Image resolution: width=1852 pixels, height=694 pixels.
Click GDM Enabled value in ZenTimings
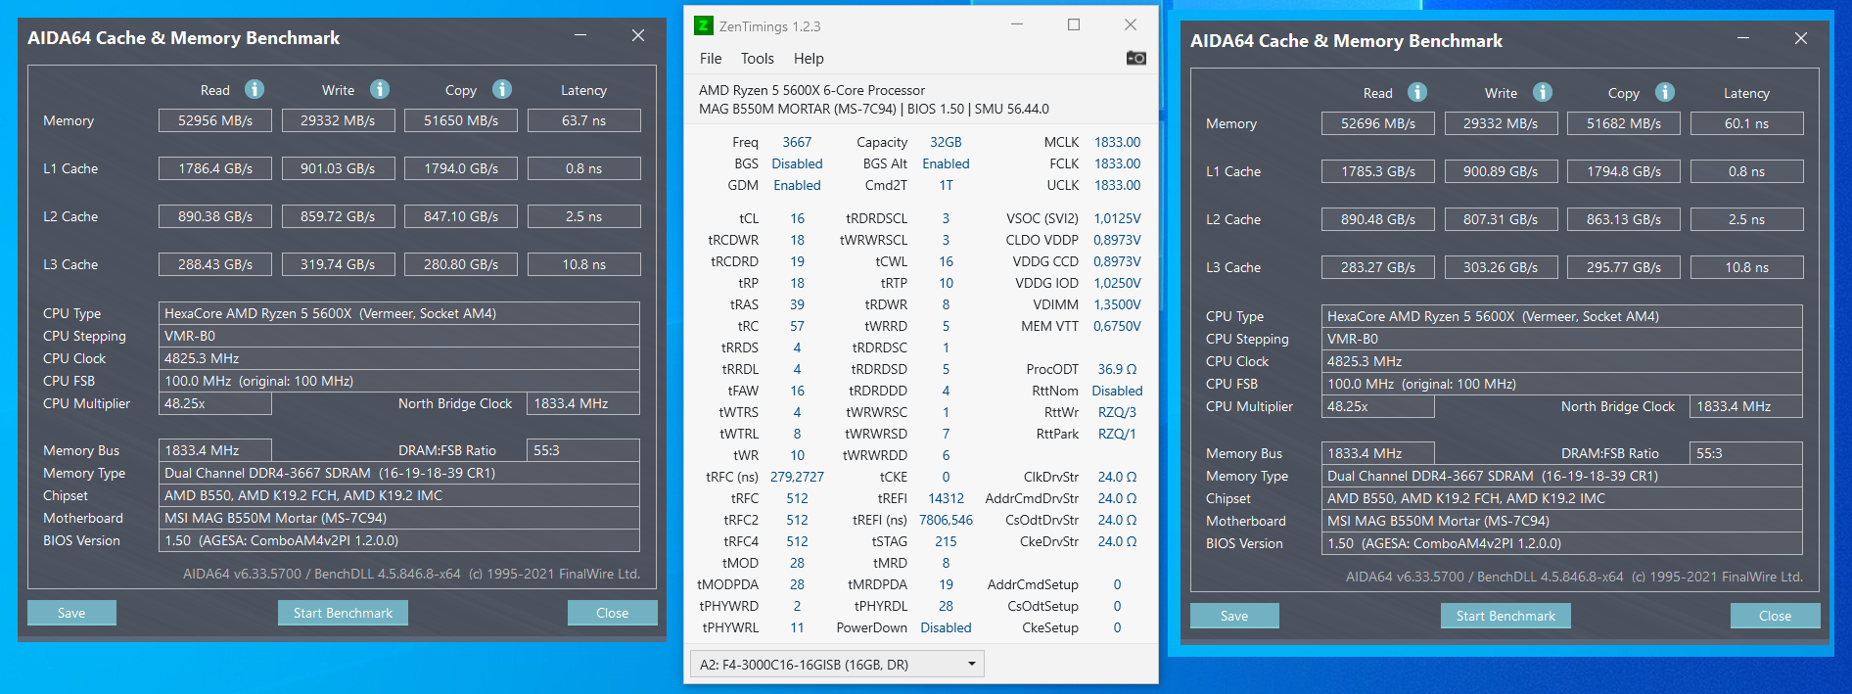pyautogui.click(x=797, y=185)
